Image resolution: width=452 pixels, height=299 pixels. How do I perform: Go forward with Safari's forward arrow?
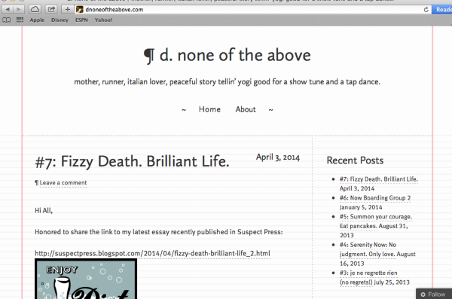point(18,10)
